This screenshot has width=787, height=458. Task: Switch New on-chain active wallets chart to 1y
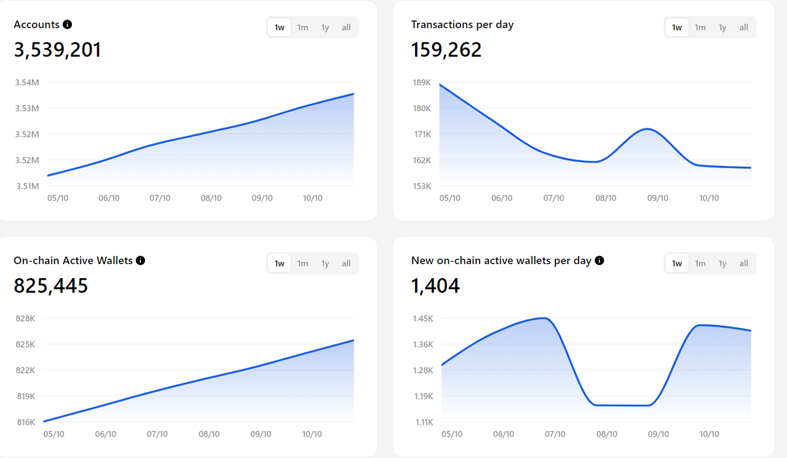coord(722,263)
